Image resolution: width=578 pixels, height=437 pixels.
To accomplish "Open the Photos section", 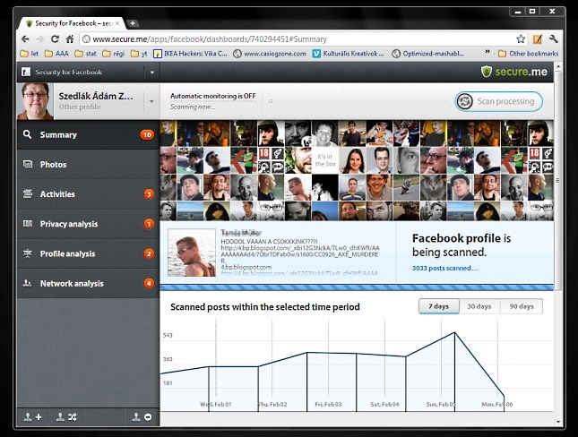I will click(x=88, y=165).
